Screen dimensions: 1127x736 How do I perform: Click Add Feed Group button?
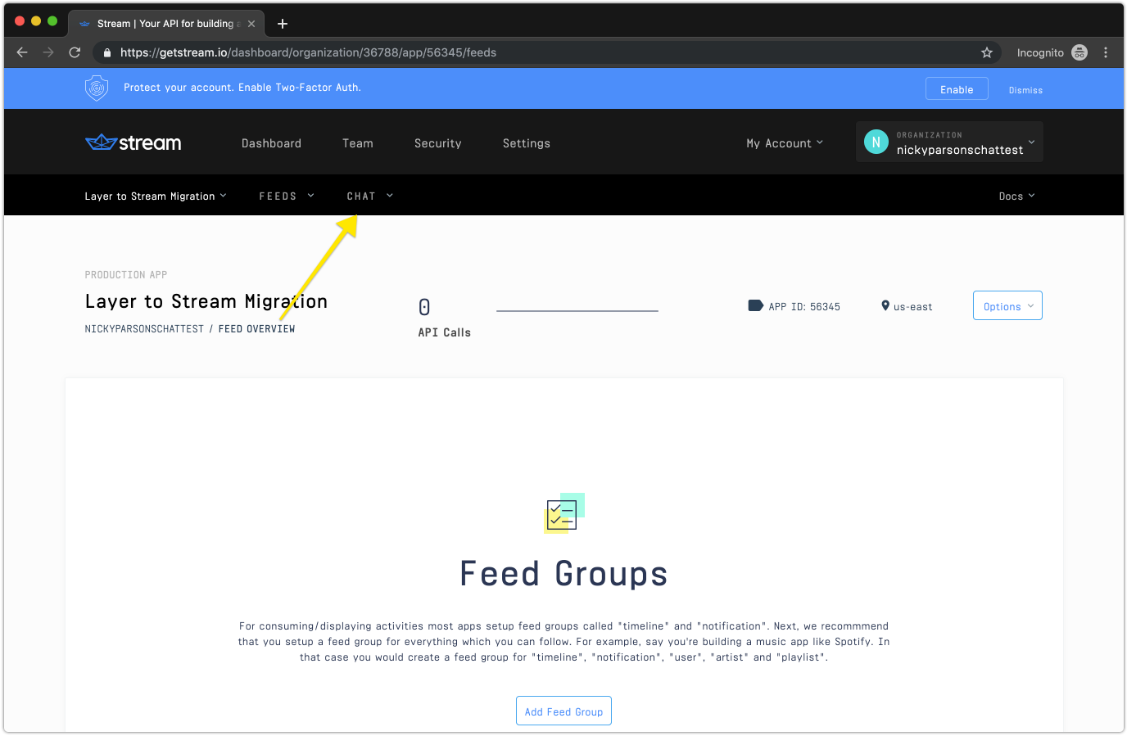(563, 711)
